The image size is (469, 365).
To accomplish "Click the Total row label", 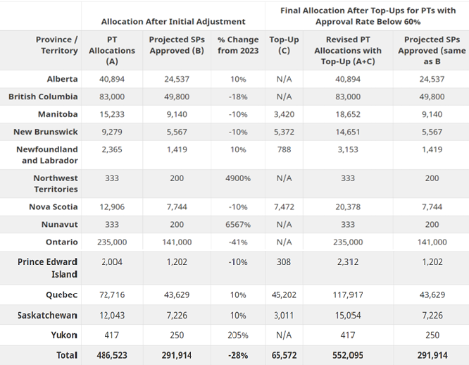I will pos(67,356).
